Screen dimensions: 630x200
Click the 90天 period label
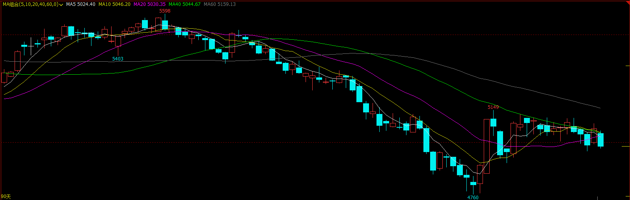[x=6, y=196]
